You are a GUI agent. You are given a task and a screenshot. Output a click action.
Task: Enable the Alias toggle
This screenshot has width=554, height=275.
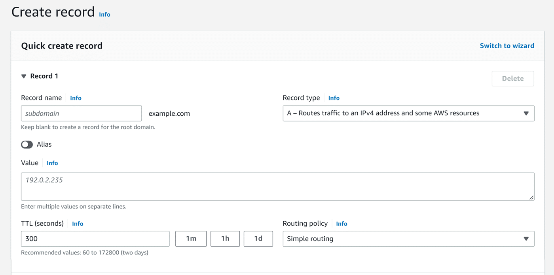pyautogui.click(x=27, y=144)
